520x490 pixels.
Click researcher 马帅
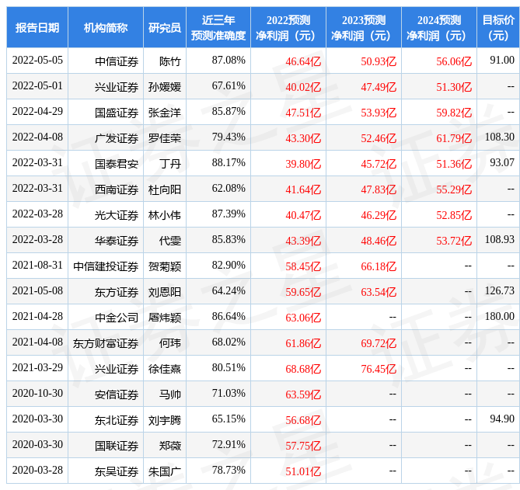pyautogui.click(x=170, y=394)
